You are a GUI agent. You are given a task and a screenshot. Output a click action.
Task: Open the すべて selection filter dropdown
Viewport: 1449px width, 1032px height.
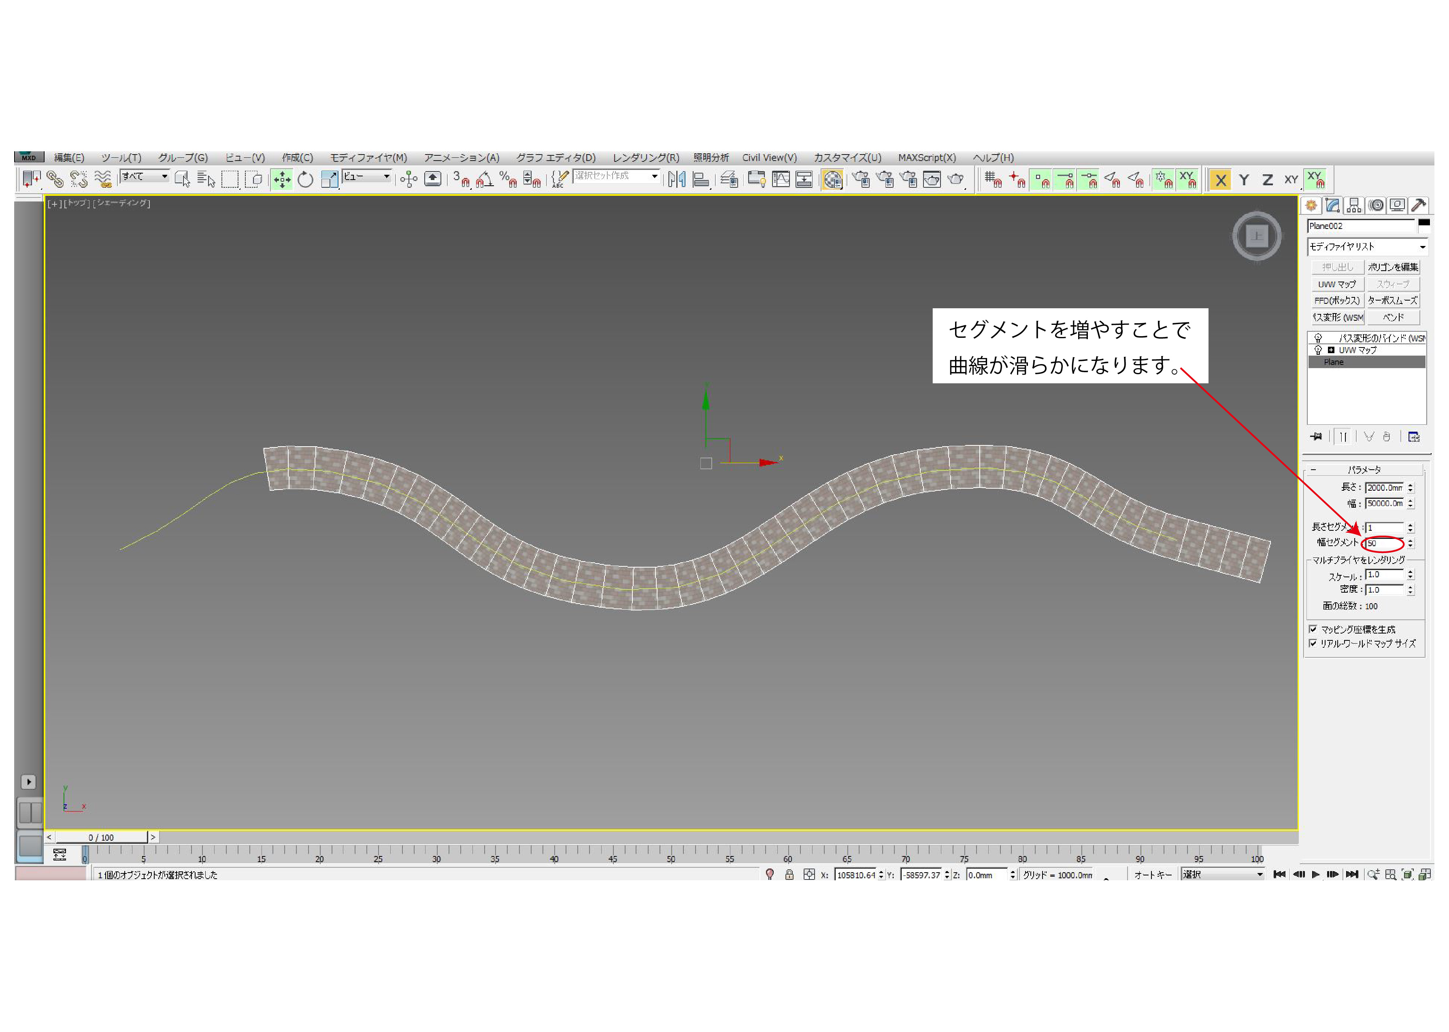coord(145,176)
